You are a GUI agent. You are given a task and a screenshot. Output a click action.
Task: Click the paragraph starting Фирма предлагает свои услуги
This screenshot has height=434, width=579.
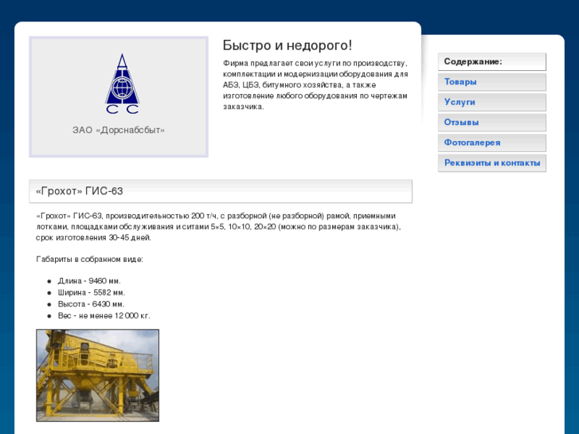[x=315, y=85]
